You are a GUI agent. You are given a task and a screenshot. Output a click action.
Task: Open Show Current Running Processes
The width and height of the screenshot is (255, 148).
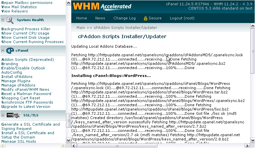click(x=33, y=42)
